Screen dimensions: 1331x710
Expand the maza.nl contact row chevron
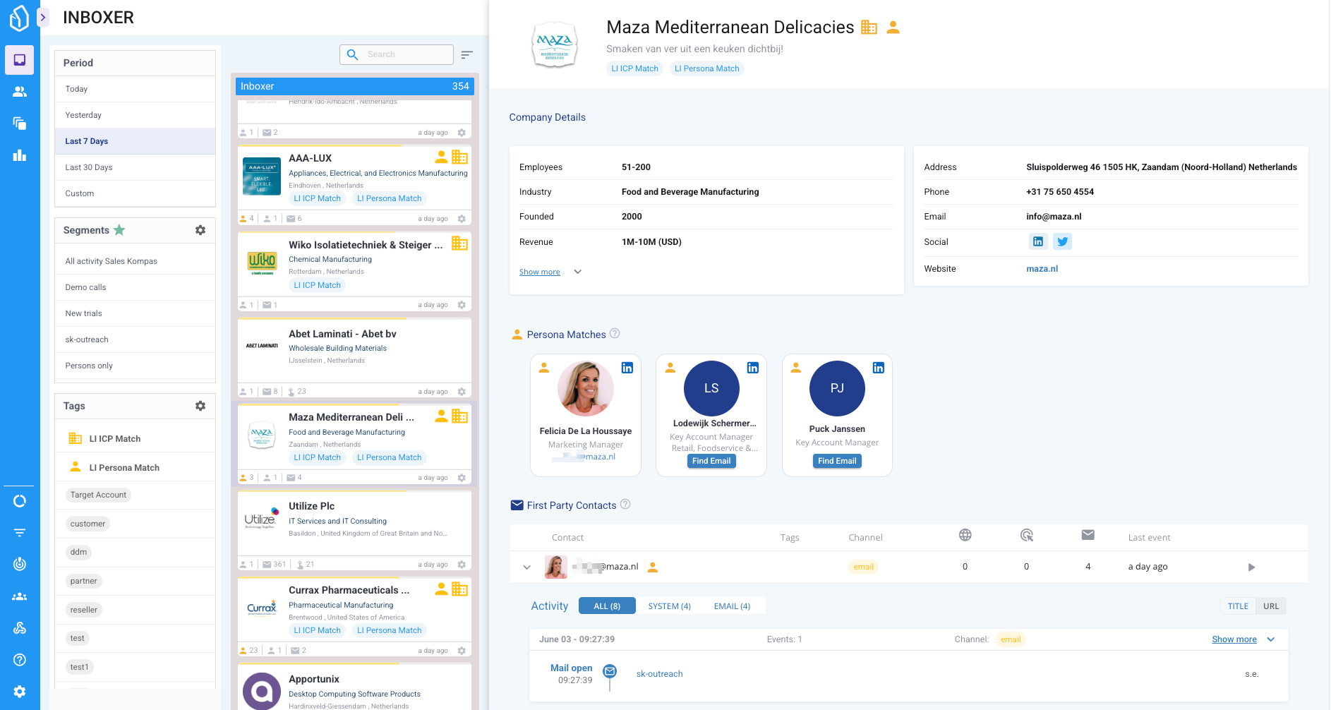pyautogui.click(x=526, y=567)
